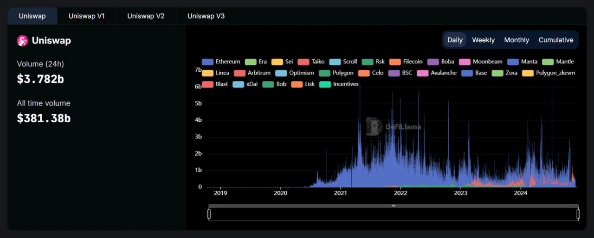Click the range slider top grip bar
Image resolution: width=594 pixels, height=238 pixels.
tap(394, 206)
